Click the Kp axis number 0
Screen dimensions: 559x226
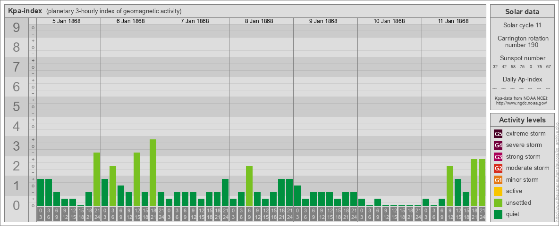point(17,205)
